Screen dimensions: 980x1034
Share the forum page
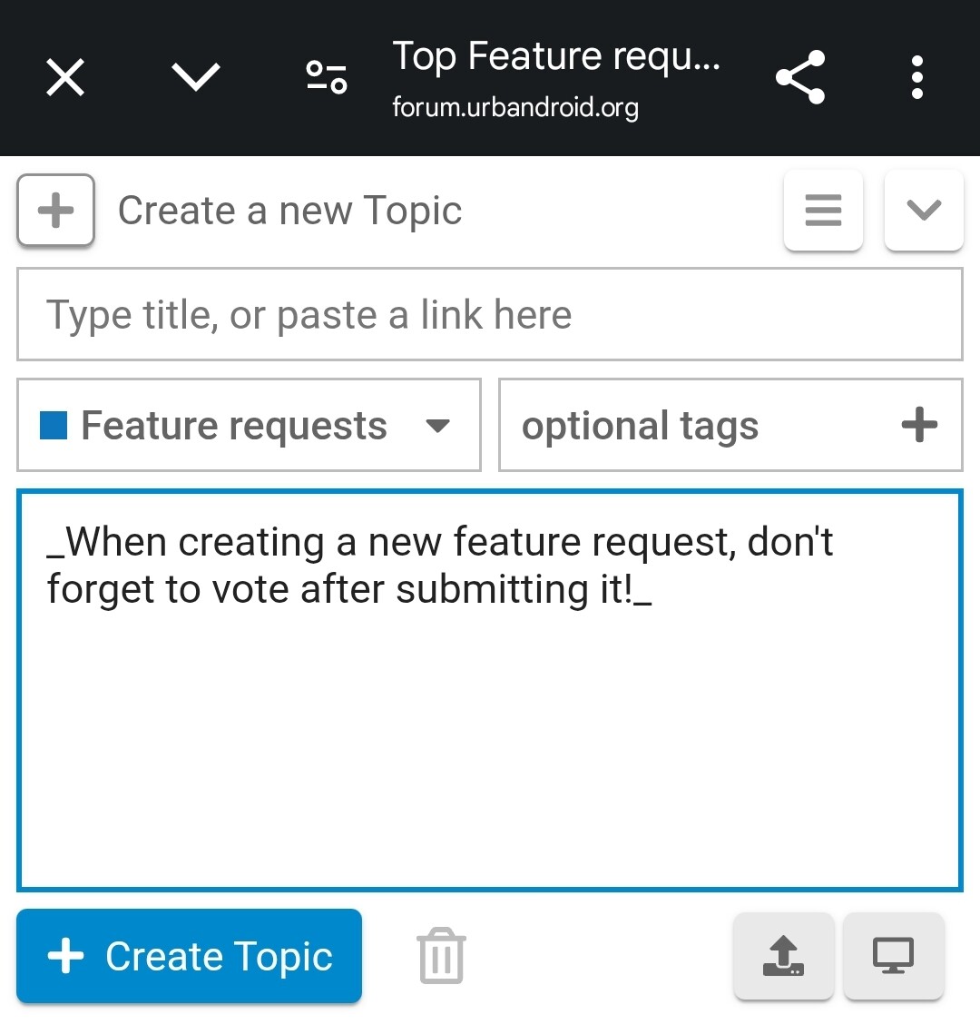coord(800,77)
